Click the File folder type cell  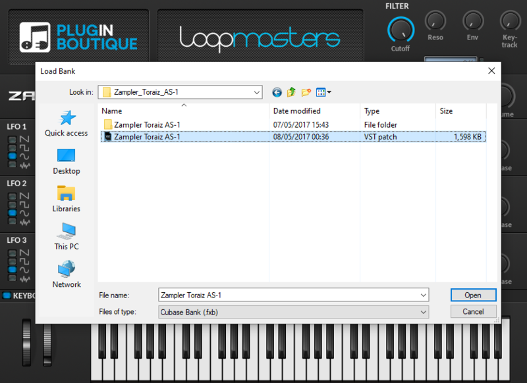point(381,124)
